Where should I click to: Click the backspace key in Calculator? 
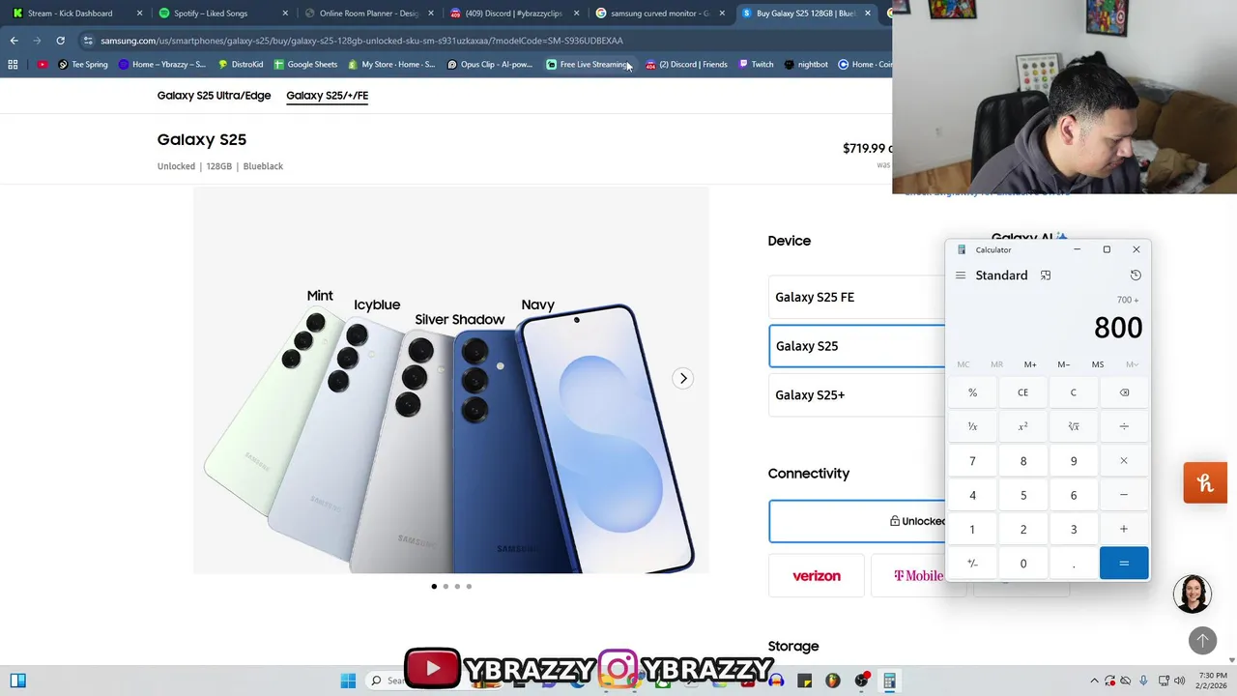tap(1124, 392)
